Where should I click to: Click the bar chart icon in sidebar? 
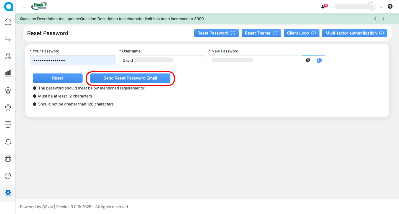coord(8,73)
